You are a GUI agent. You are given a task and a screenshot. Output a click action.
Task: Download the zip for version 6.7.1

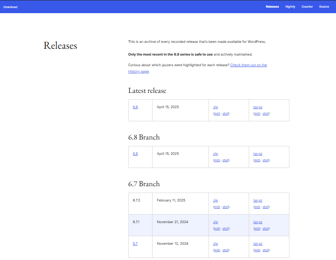[x=215, y=222]
